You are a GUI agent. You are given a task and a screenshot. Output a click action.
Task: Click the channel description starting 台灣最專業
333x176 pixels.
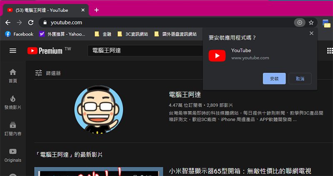tap(246, 116)
